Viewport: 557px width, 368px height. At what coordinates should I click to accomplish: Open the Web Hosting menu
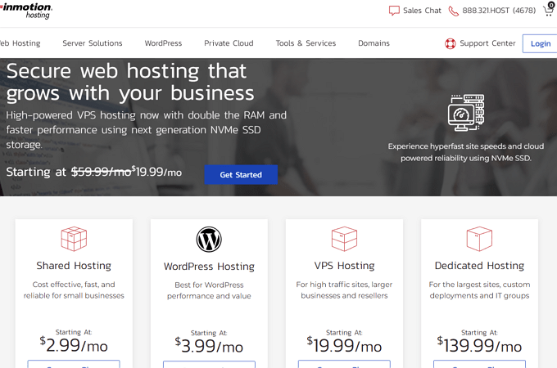point(20,43)
